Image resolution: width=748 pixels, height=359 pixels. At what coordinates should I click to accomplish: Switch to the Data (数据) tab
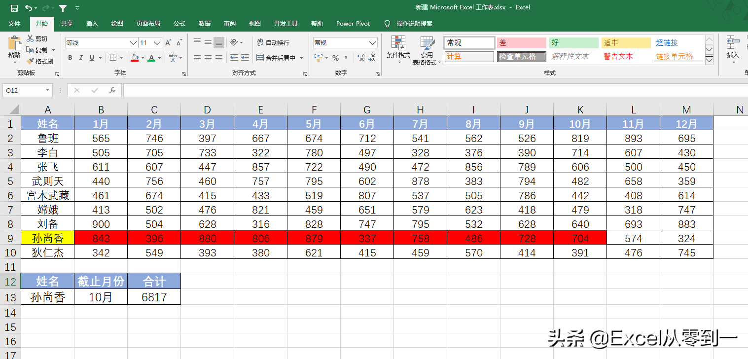click(205, 24)
